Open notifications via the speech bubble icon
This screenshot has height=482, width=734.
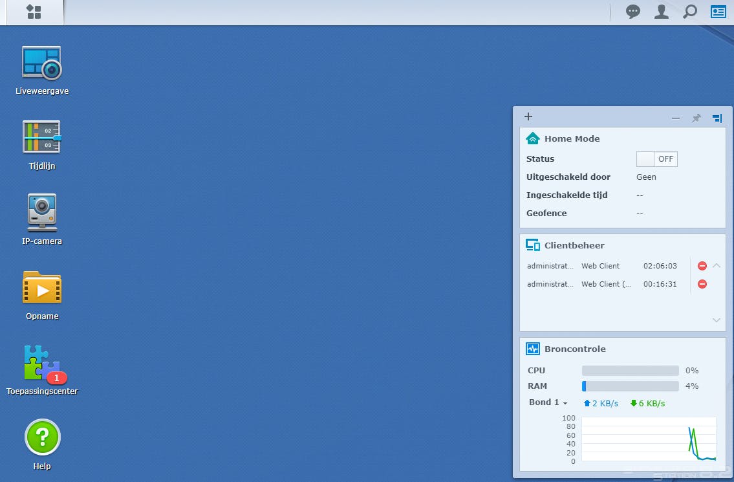[x=632, y=12]
